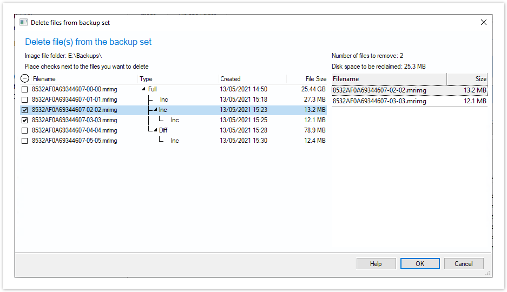Viewport: 507px width, 292px height.
Task: Collapse the Full backup tree node
Action: click(x=143, y=89)
